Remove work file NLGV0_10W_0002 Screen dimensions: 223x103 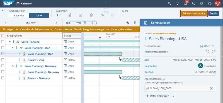[212, 88]
